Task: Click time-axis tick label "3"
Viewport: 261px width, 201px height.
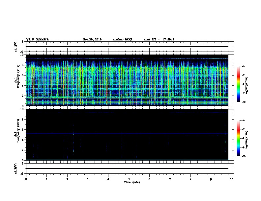Action: pos(88,179)
